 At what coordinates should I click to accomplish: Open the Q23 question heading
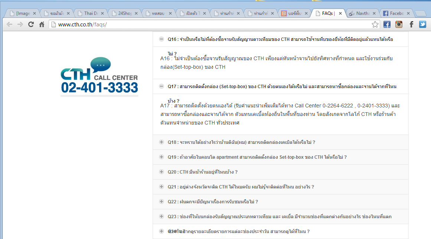(280, 217)
